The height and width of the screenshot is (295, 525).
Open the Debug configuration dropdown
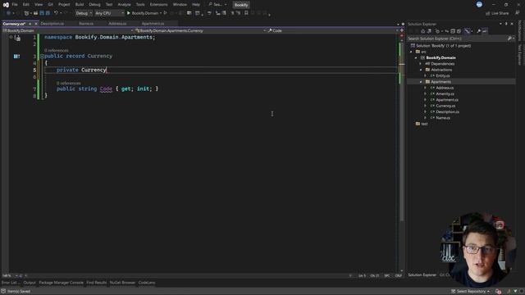(x=84, y=13)
